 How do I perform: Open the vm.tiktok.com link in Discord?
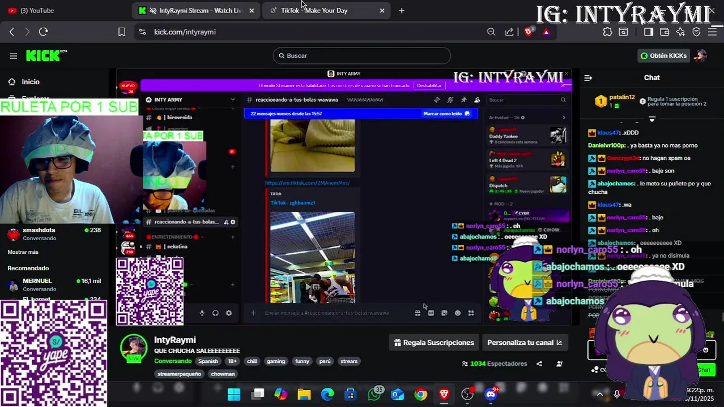coord(308,183)
